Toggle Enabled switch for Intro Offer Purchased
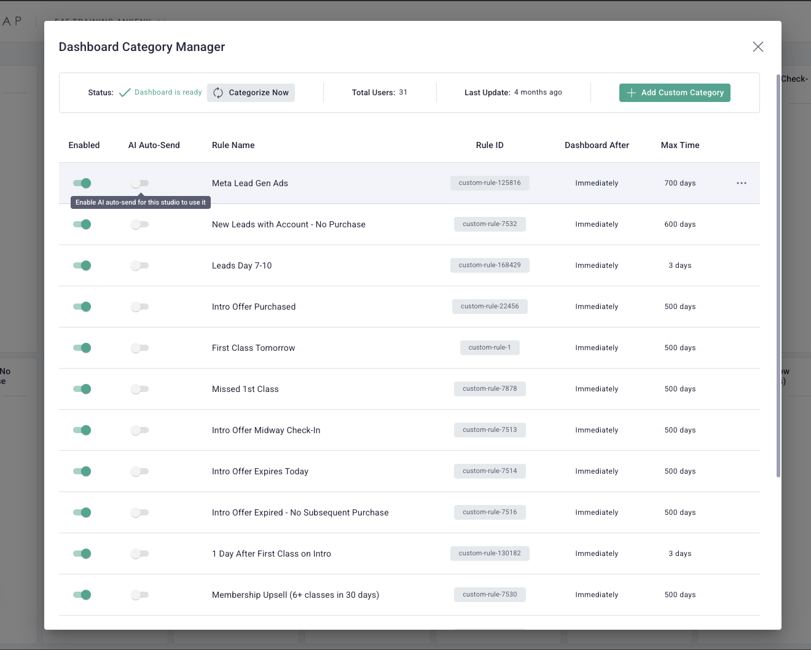 82,307
